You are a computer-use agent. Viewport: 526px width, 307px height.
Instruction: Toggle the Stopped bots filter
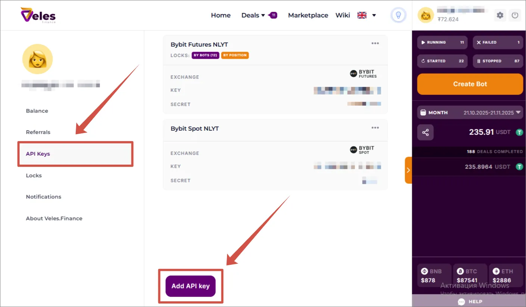498,61
